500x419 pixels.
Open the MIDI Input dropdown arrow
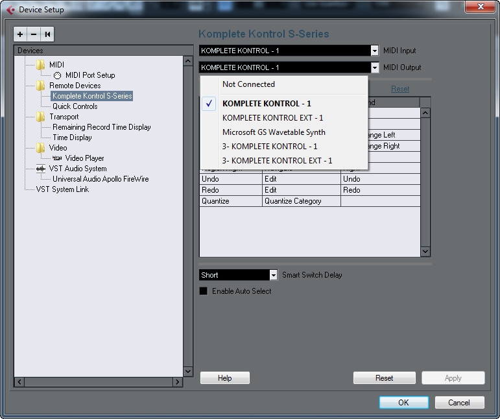click(x=375, y=51)
